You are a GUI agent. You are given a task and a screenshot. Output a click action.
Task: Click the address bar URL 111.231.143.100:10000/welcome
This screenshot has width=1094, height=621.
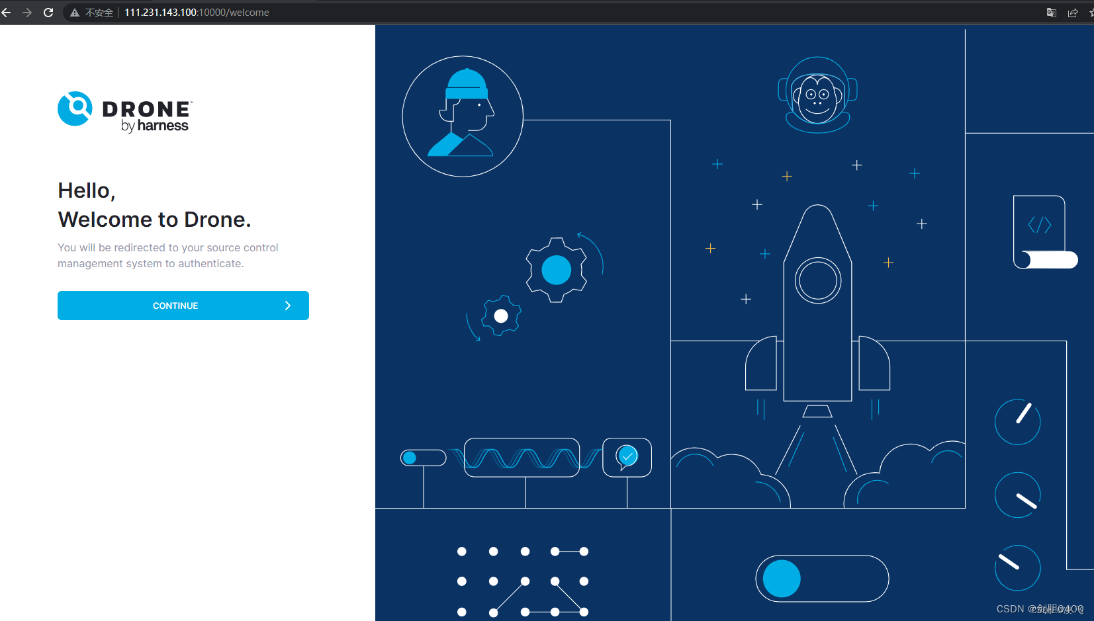pos(197,13)
